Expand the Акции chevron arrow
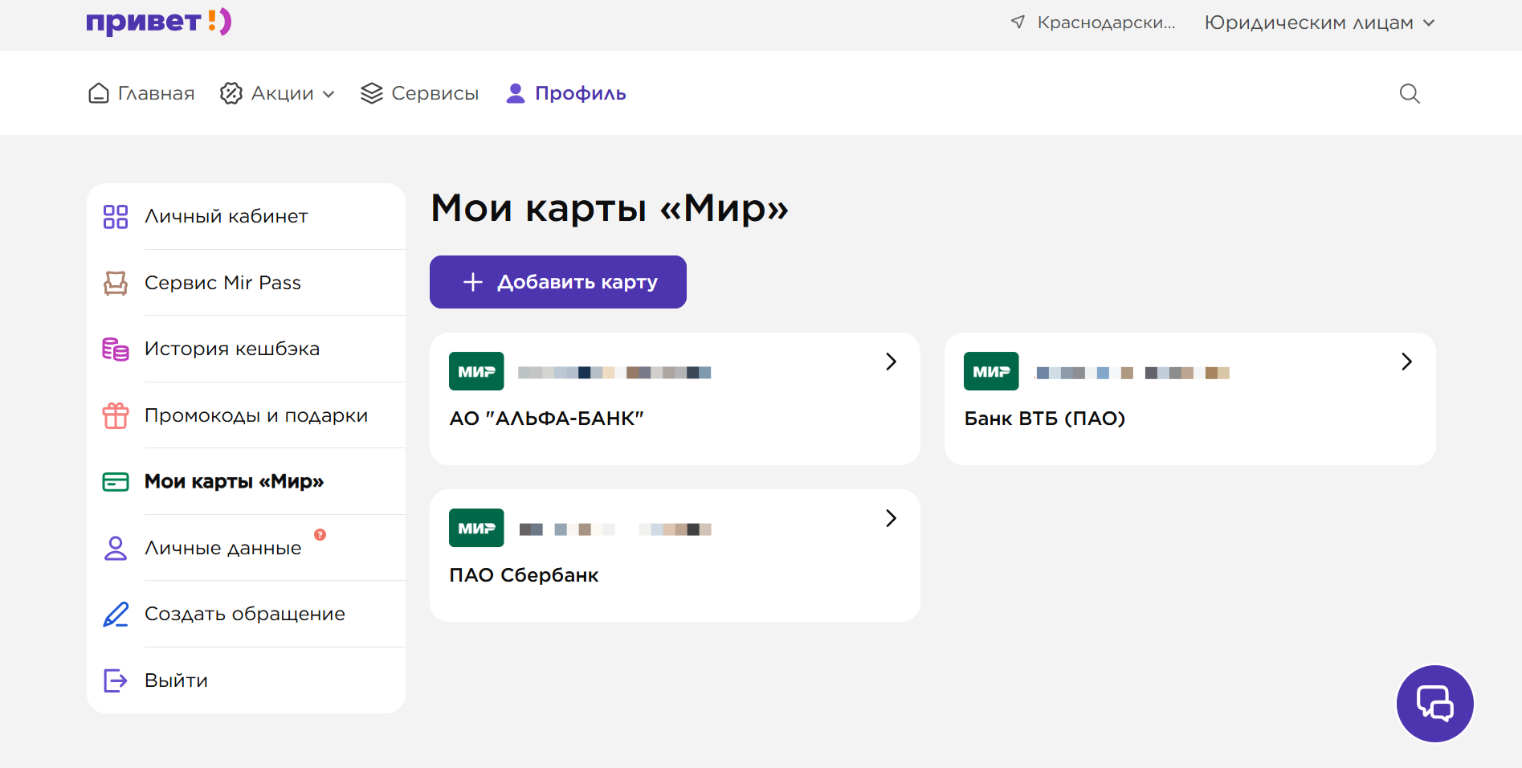Viewport: 1522px width, 768px height. (x=328, y=94)
